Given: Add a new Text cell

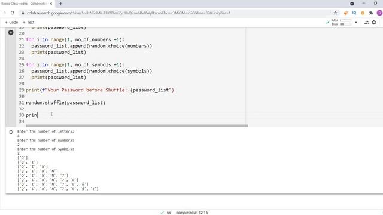Looking at the screenshot, I should pyautogui.click(x=28, y=22).
